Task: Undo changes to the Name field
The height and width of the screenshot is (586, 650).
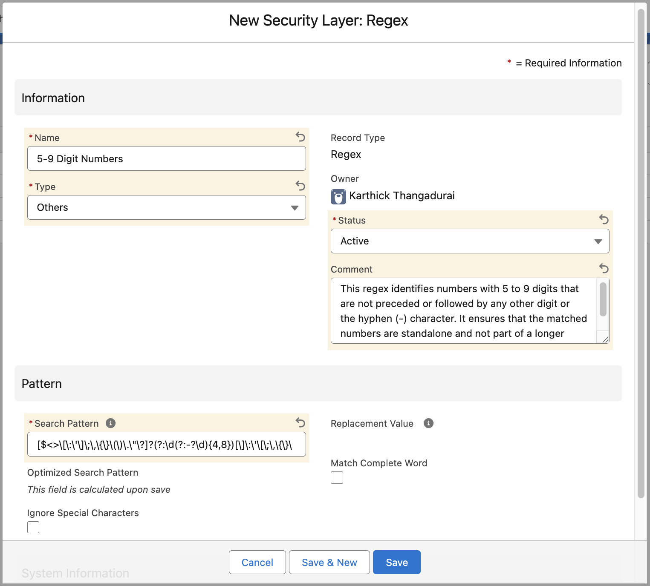Action: coord(300,137)
